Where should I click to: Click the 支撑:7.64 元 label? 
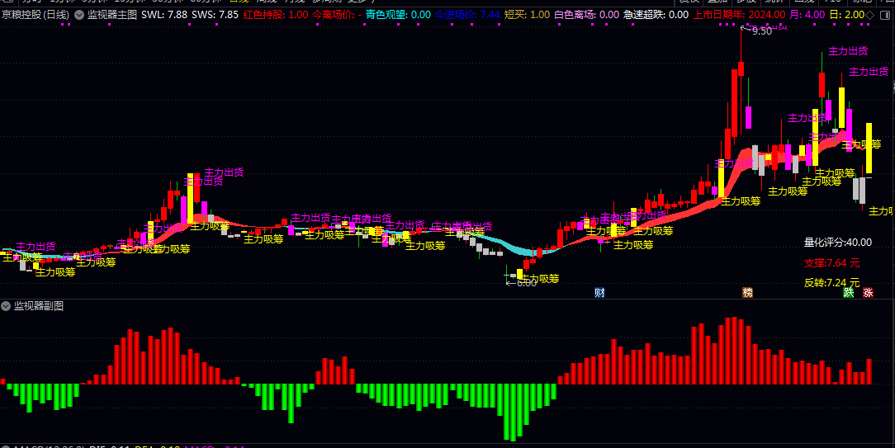[831, 263]
